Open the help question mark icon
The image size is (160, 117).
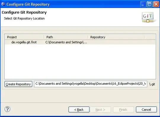pos(7,109)
